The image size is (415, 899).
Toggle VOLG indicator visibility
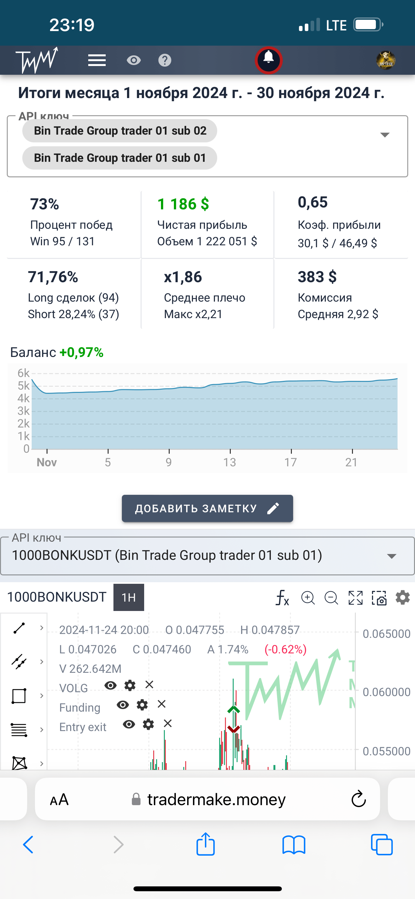(x=111, y=685)
